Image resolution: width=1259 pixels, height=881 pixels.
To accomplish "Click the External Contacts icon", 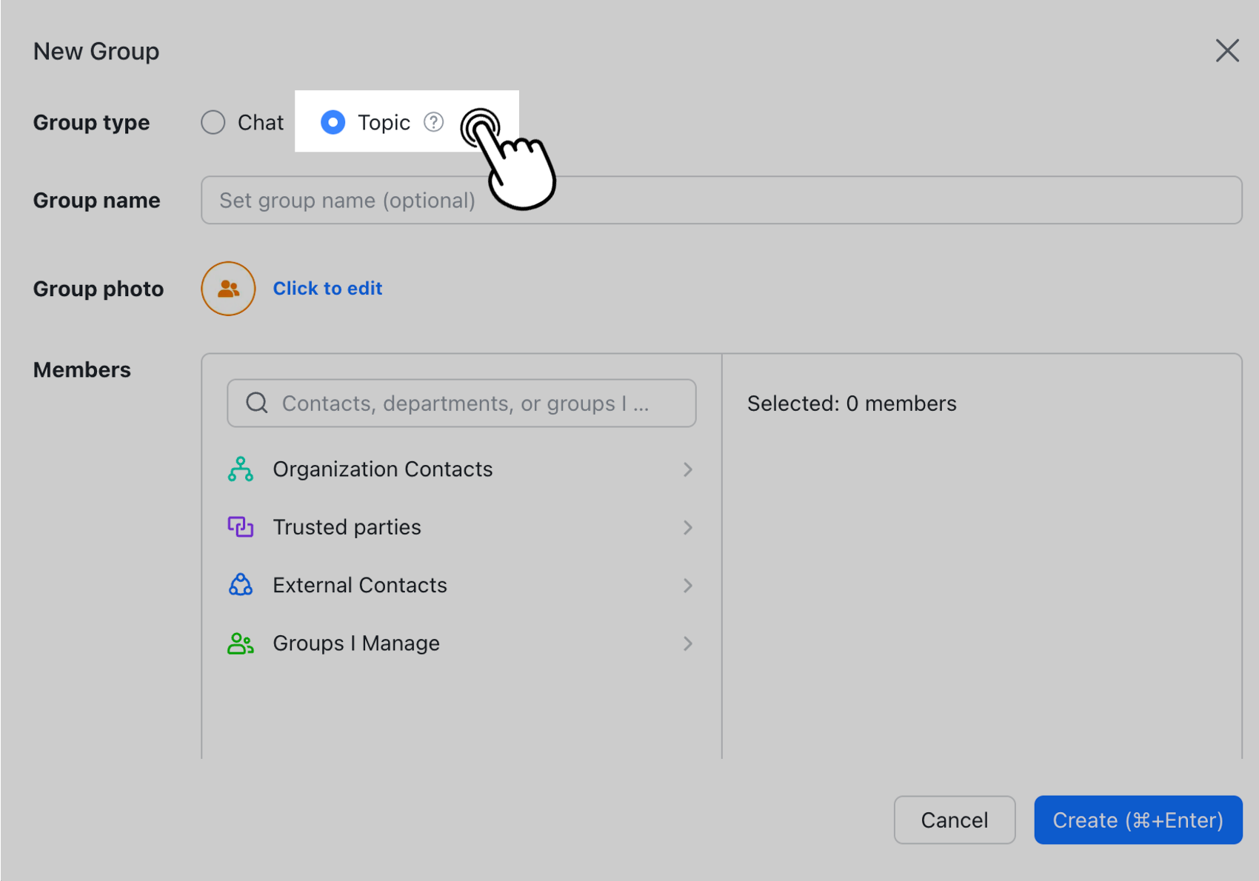I will (x=240, y=585).
